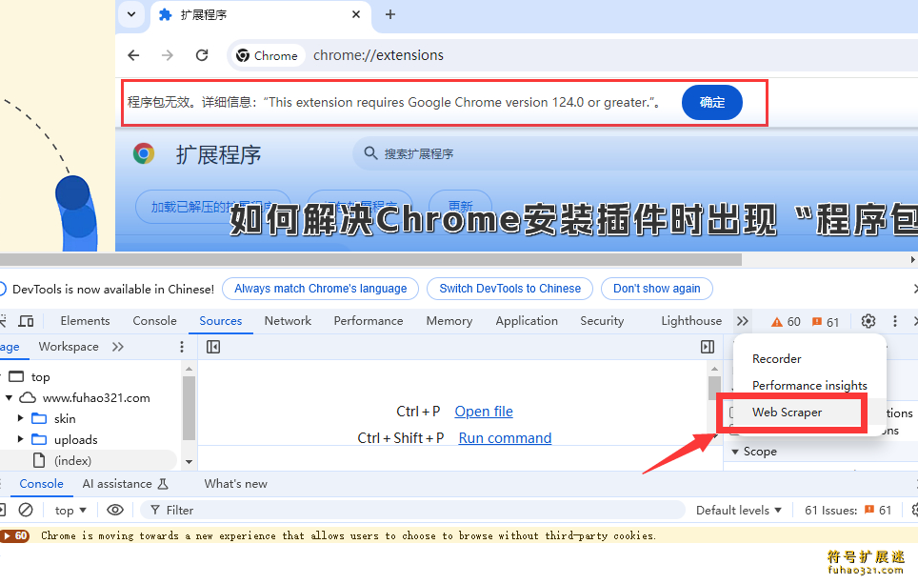Open the Memory tab

click(449, 321)
